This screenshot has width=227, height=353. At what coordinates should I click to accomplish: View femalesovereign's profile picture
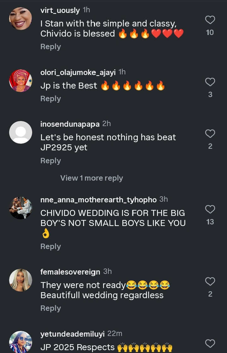tap(20, 280)
